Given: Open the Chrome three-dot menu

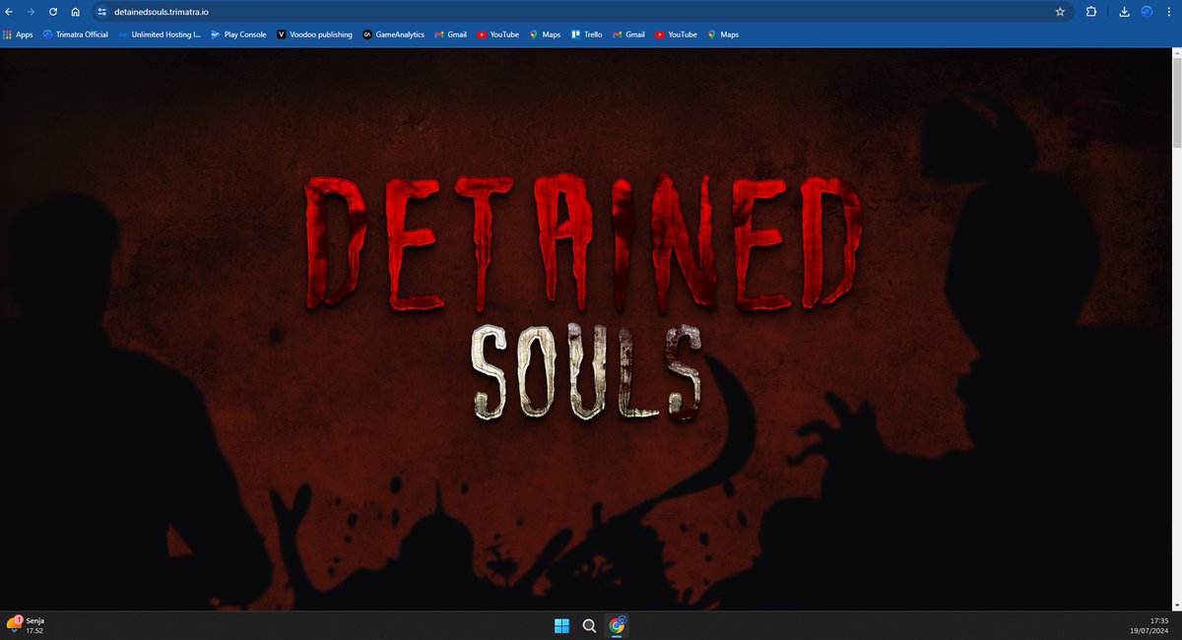Looking at the screenshot, I should (x=1169, y=12).
